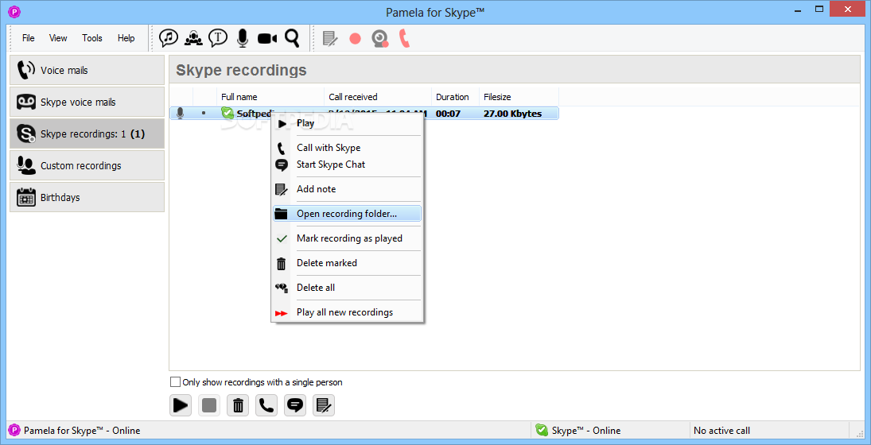Click the microphone icon in recording row
871x445 pixels.
[180, 113]
